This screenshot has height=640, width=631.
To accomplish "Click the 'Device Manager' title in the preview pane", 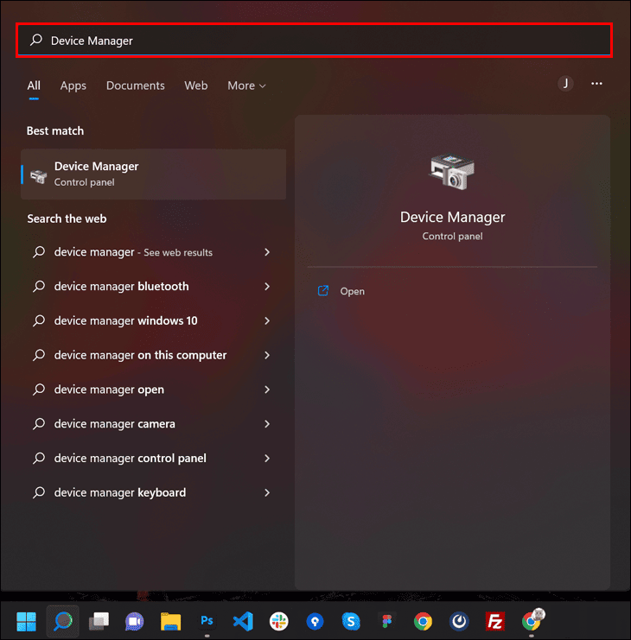I will coord(452,217).
